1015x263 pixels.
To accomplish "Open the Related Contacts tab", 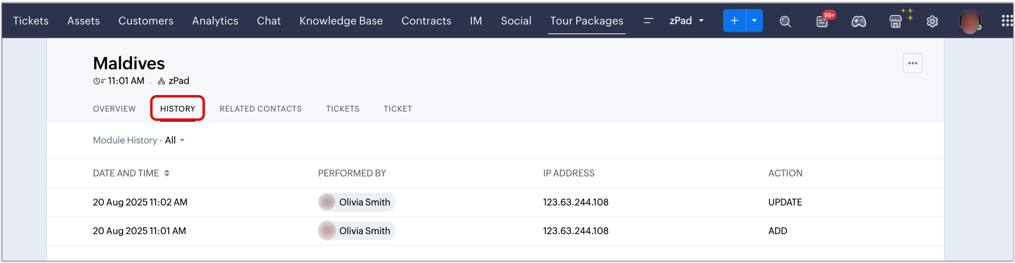I will [x=260, y=109].
